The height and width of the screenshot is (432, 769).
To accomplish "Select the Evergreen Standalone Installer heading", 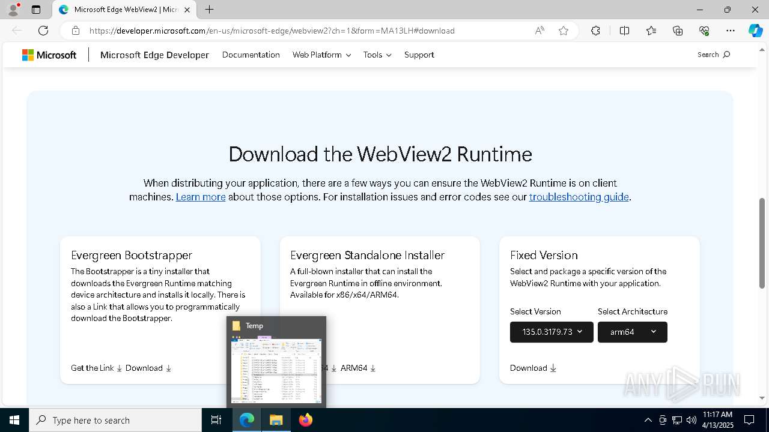I will [x=367, y=255].
